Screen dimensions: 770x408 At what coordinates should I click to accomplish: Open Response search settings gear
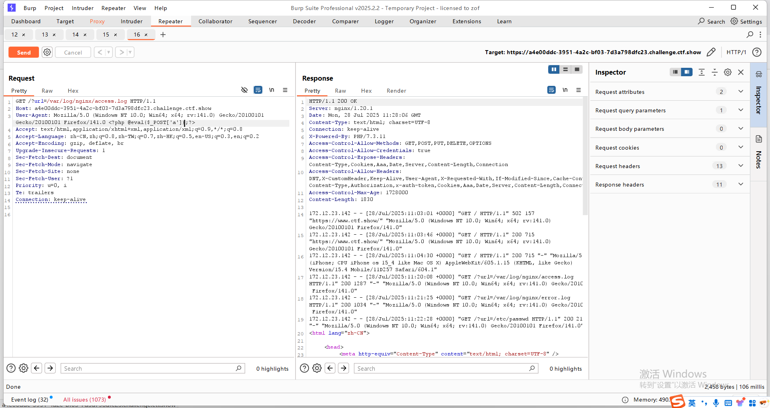click(317, 368)
